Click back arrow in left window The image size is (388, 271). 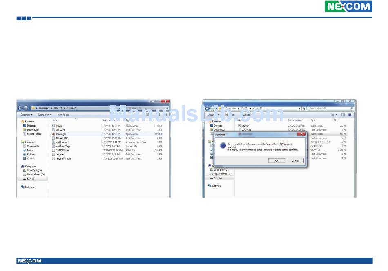(20, 108)
